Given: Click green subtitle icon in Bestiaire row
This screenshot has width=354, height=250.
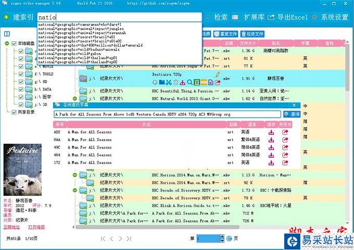Looking at the screenshot, I should [x=197, y=82].
